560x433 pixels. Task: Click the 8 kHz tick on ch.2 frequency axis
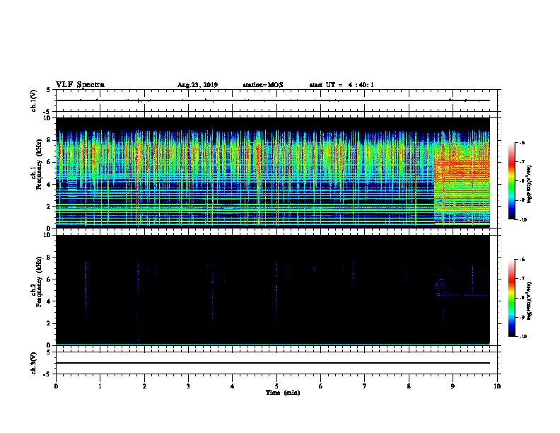click(x=49, y=258)
